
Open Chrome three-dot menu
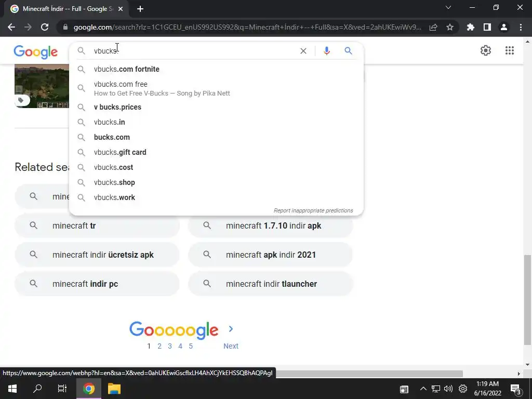tap(521, 27)
